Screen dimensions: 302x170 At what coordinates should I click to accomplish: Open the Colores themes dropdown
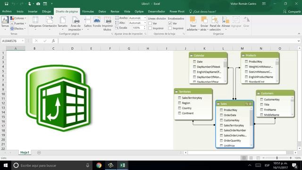(18, 18)
